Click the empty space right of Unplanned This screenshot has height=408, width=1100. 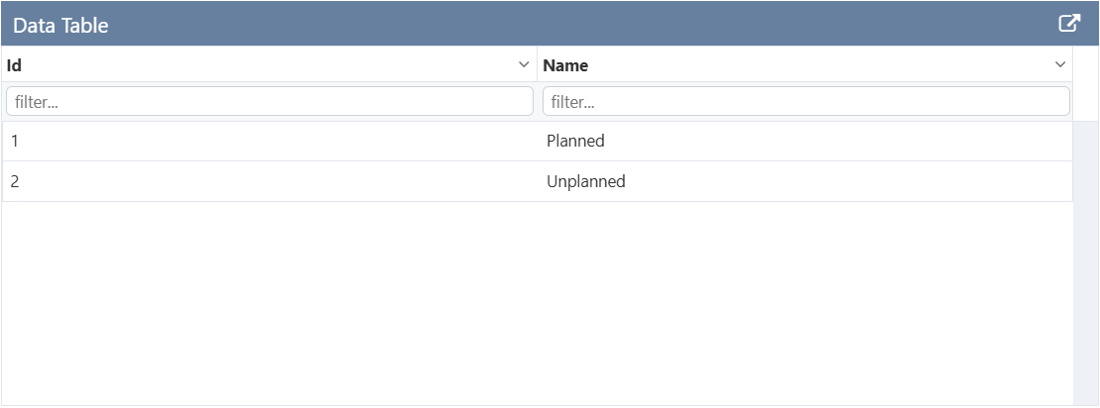(843, 181)
